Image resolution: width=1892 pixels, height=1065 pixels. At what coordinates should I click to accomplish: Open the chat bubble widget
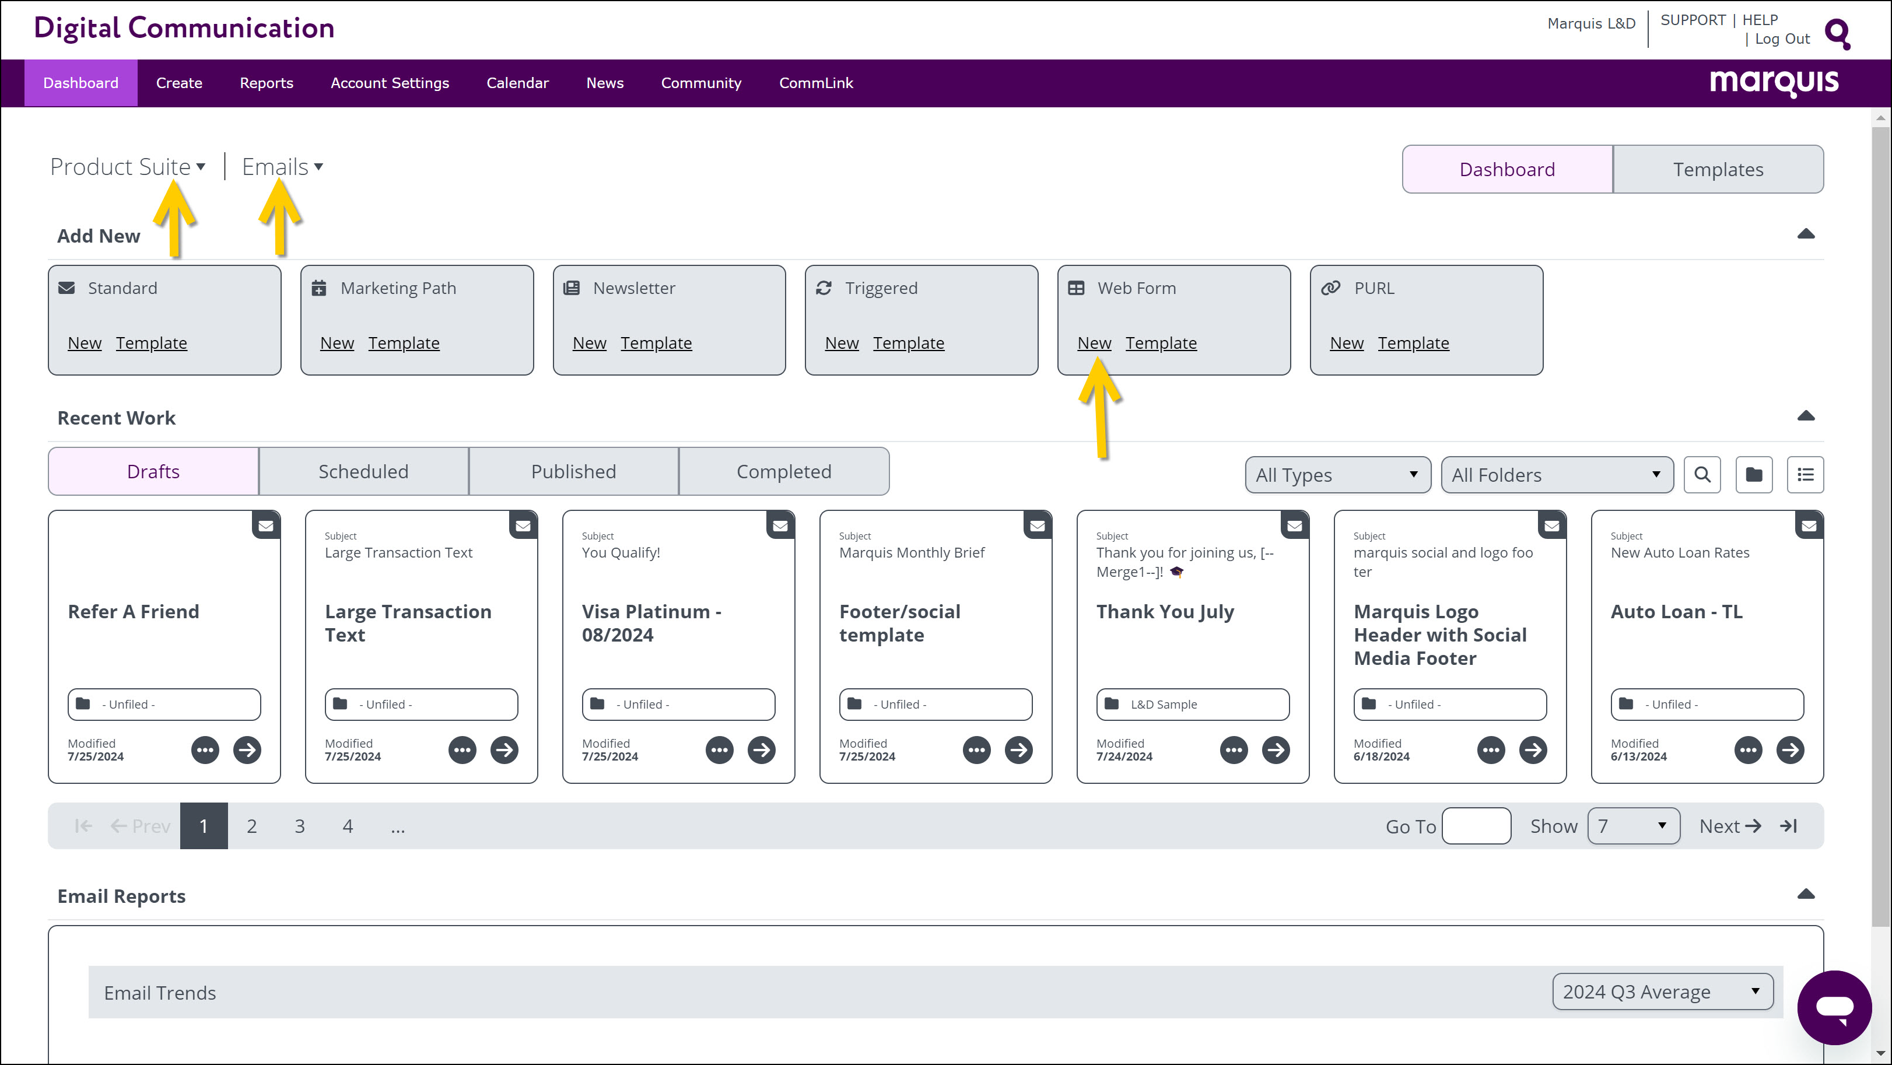pyautogui.click(x=1834, y=1007)
